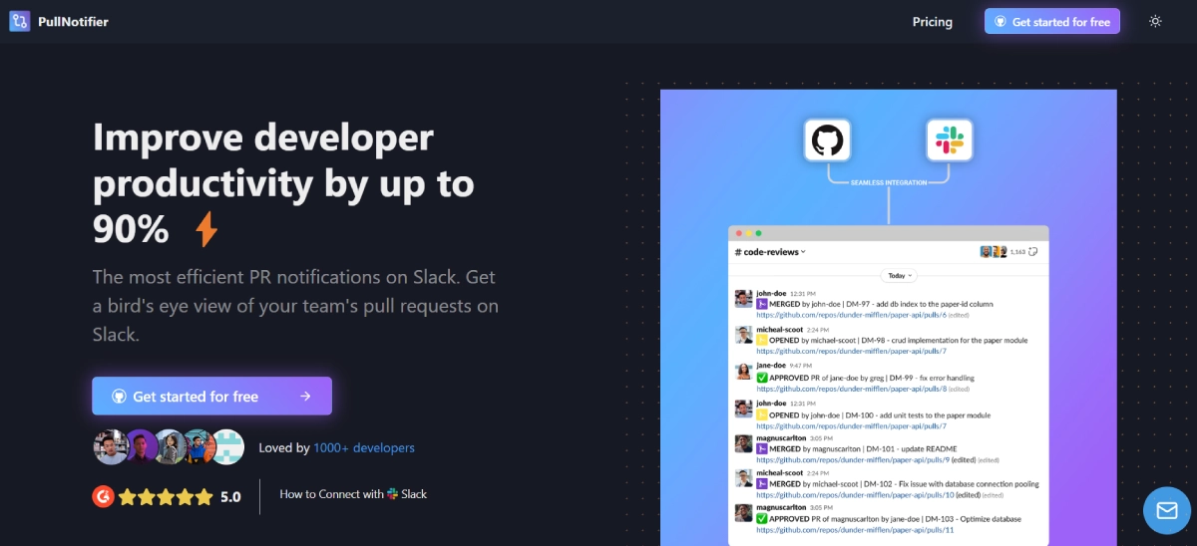Open the Pricing page
This screenshot has width=1197, height=546.
point(932,22)
